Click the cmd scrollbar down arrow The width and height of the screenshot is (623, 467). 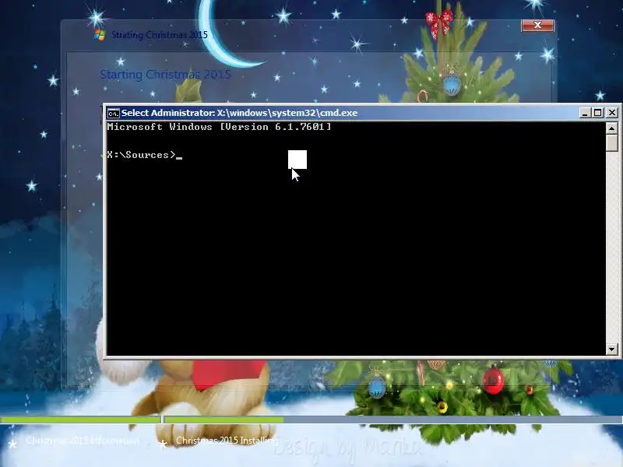[611, 349]
